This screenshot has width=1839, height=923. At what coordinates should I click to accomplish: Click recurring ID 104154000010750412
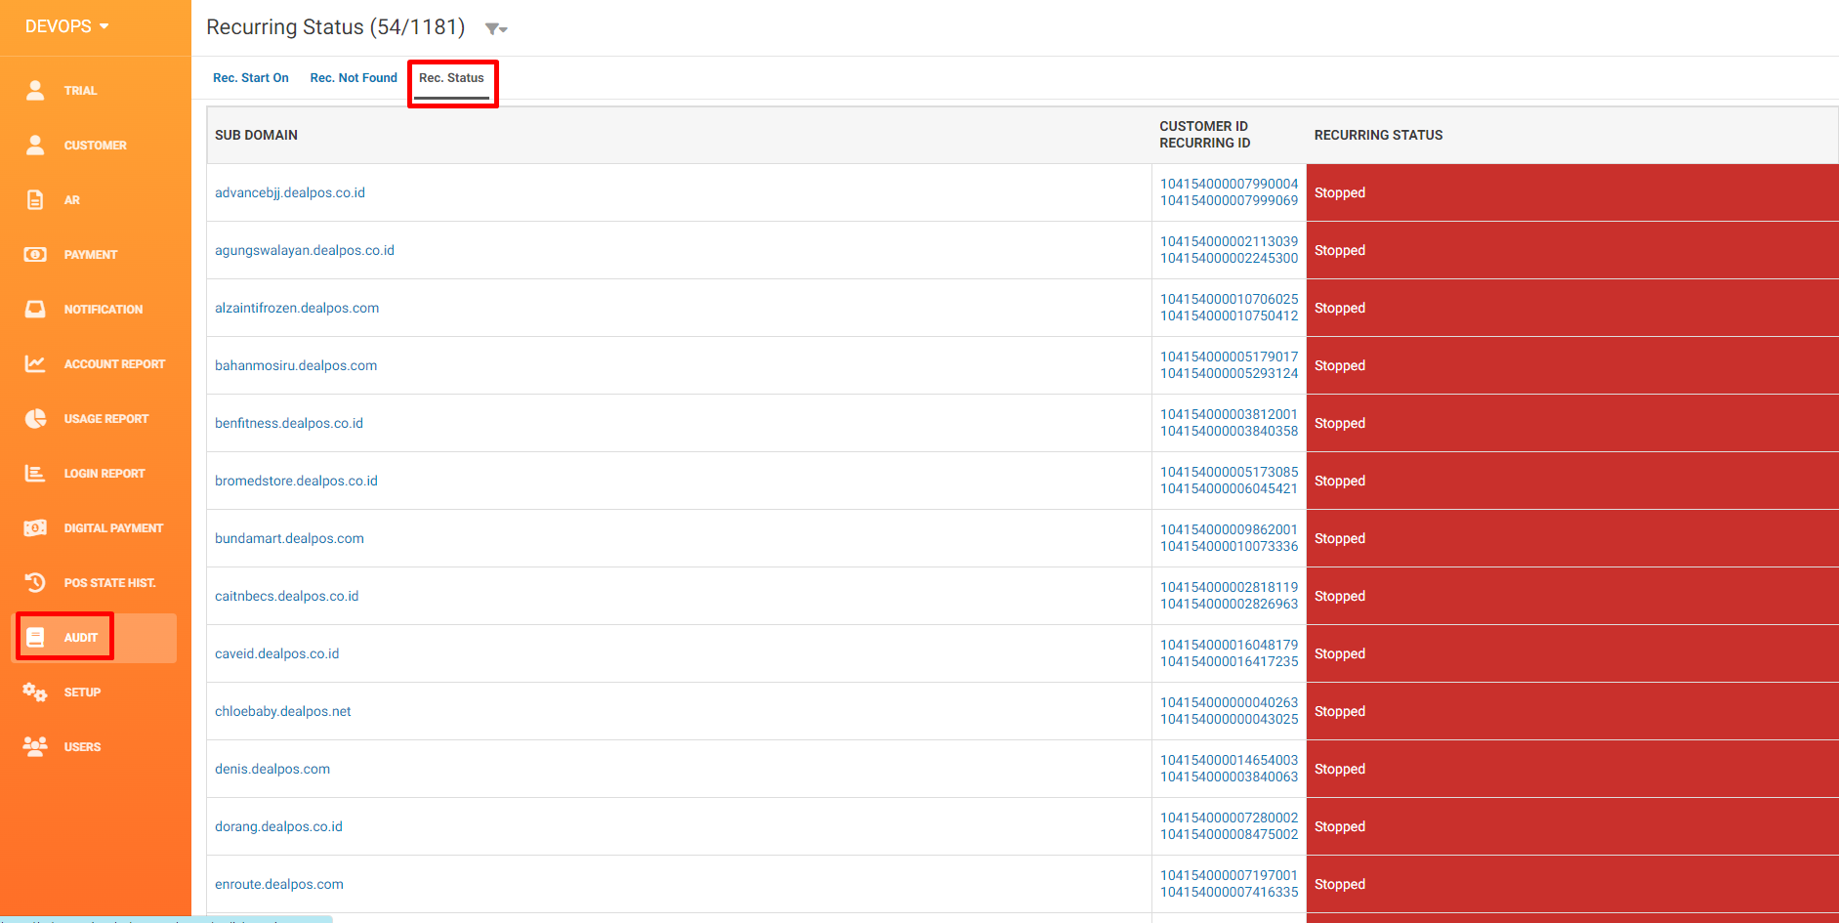pos(1229,315)
